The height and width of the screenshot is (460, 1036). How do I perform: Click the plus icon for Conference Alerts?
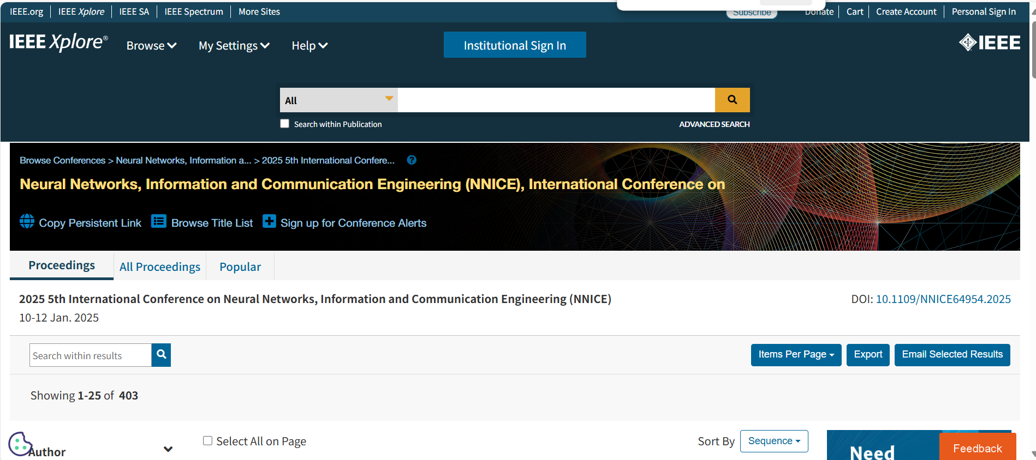coord(269,221)
